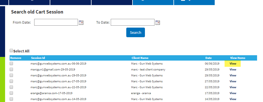
Task: Click client name 'eranga - aranxa'
Action: click(141, 93)
